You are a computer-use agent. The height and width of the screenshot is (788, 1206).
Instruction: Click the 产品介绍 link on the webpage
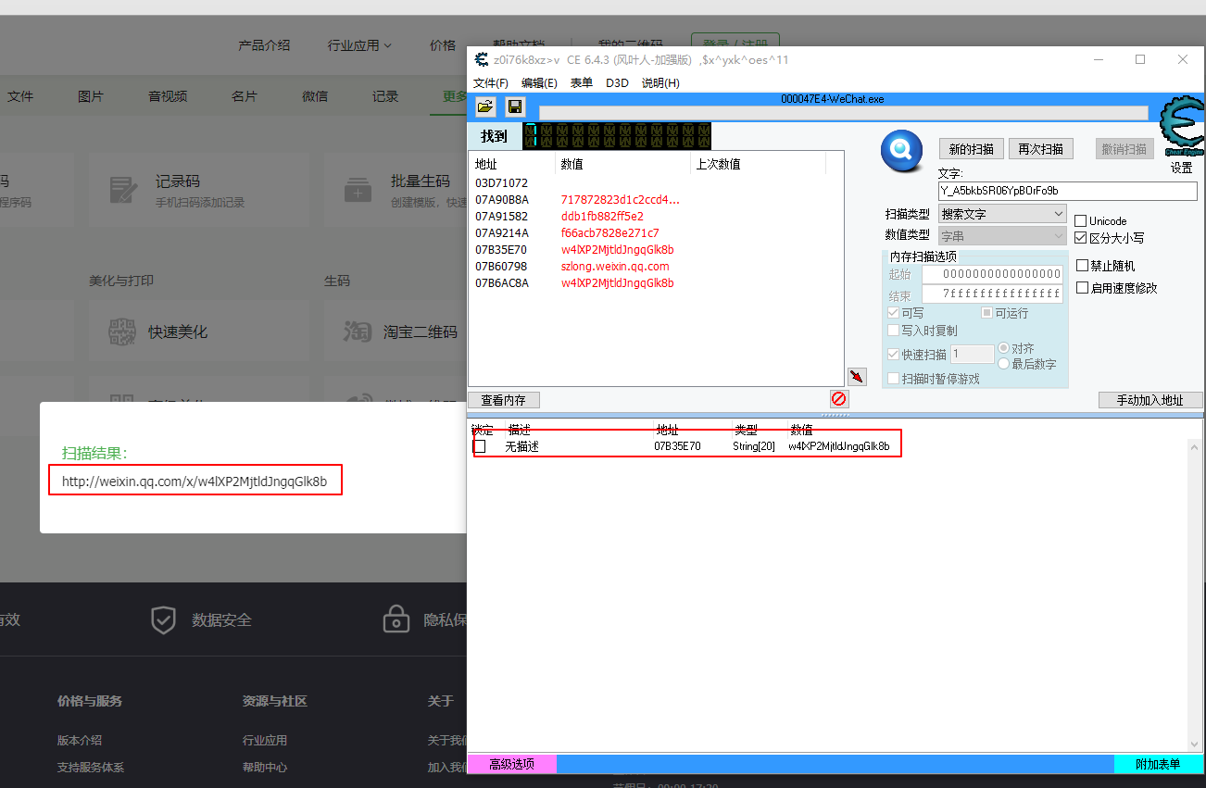(264, 44)
